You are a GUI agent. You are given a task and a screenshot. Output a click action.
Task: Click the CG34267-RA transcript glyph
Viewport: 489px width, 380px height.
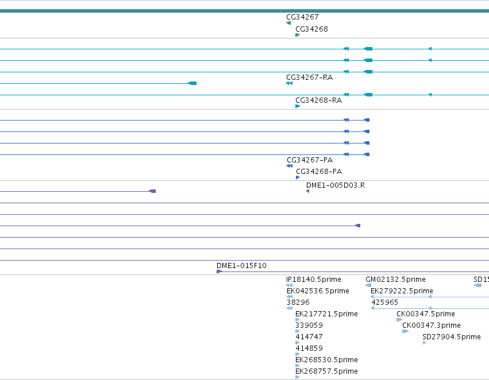(289, 83)
